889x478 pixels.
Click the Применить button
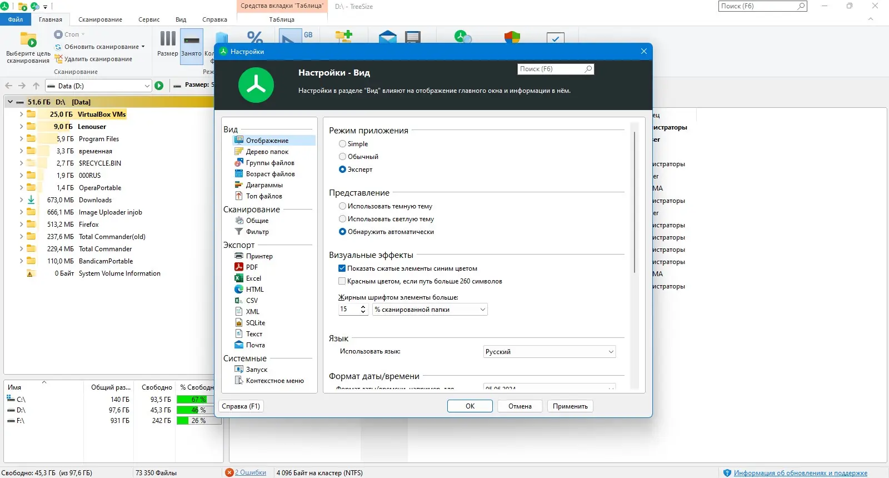570,406
